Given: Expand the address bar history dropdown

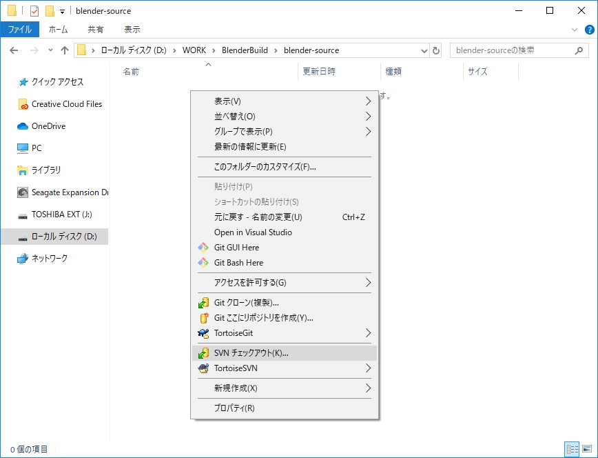Looking at the screenshot, I should 424,51.
